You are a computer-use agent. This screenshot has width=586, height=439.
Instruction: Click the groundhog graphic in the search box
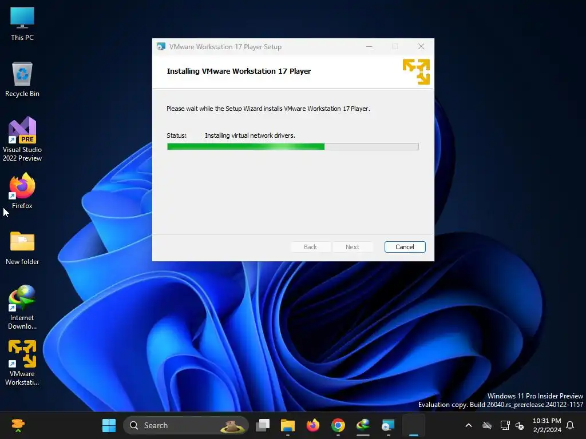pyautogui.click(x=232, y=426)
